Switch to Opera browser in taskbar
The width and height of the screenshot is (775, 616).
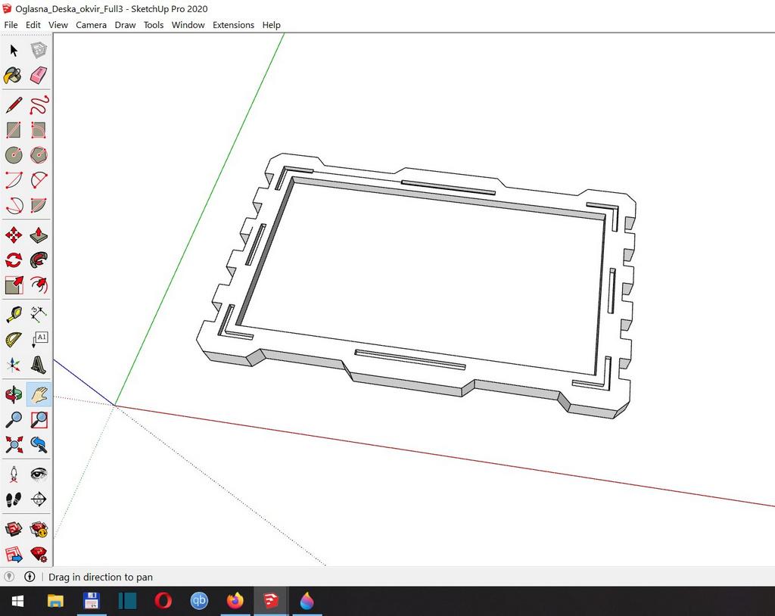coord(163,601)
